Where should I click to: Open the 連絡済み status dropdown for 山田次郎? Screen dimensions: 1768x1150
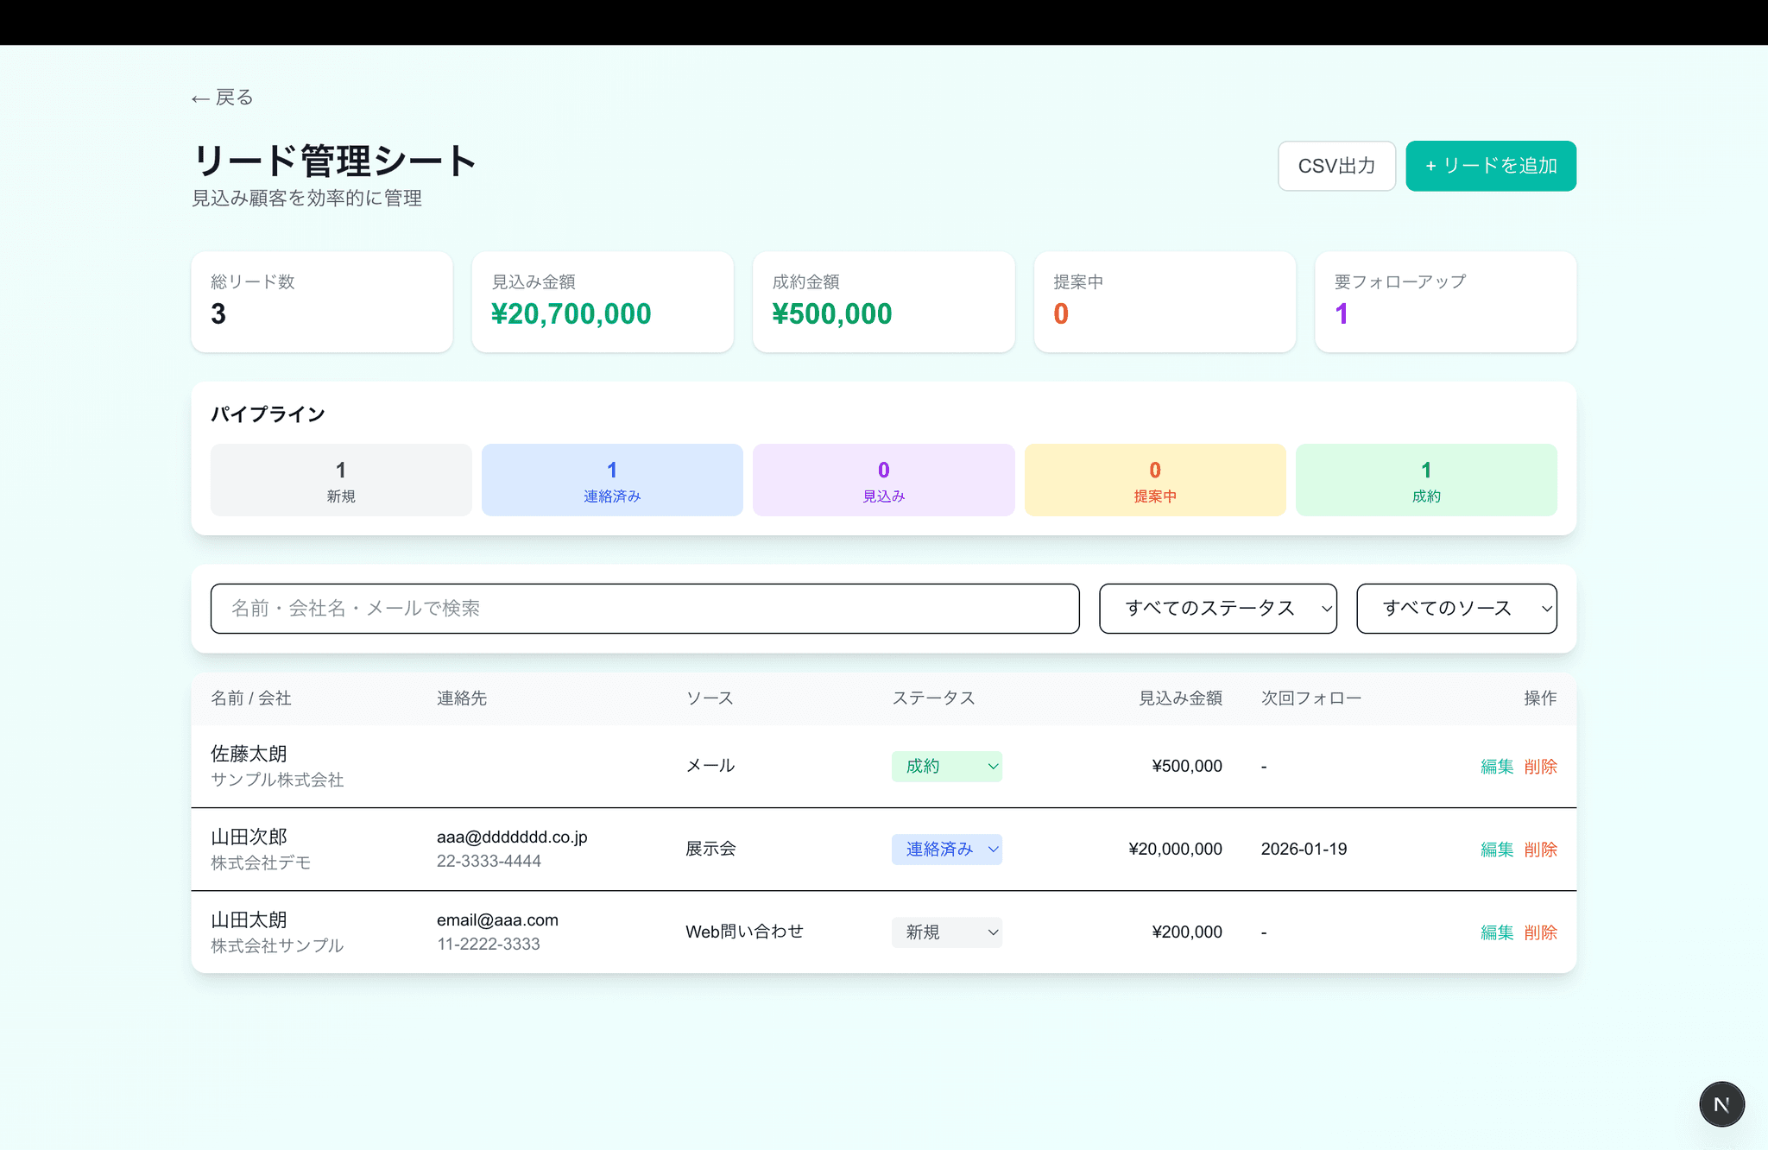pyautogui.click(x=947, y=849)
